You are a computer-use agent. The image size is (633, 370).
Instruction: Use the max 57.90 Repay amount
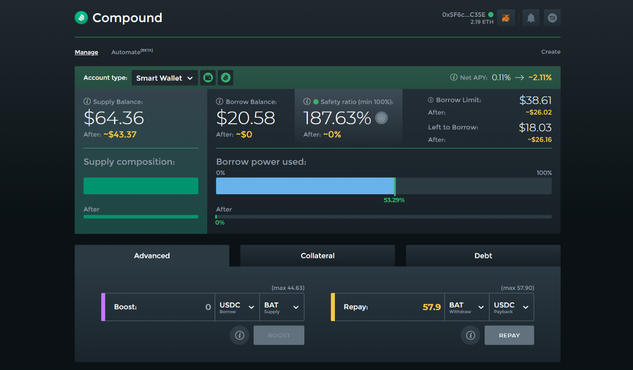tap(517, 288)
